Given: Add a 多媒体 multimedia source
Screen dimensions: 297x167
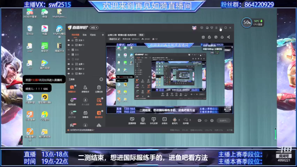Looking at the screenshot, I should point(164,121).
